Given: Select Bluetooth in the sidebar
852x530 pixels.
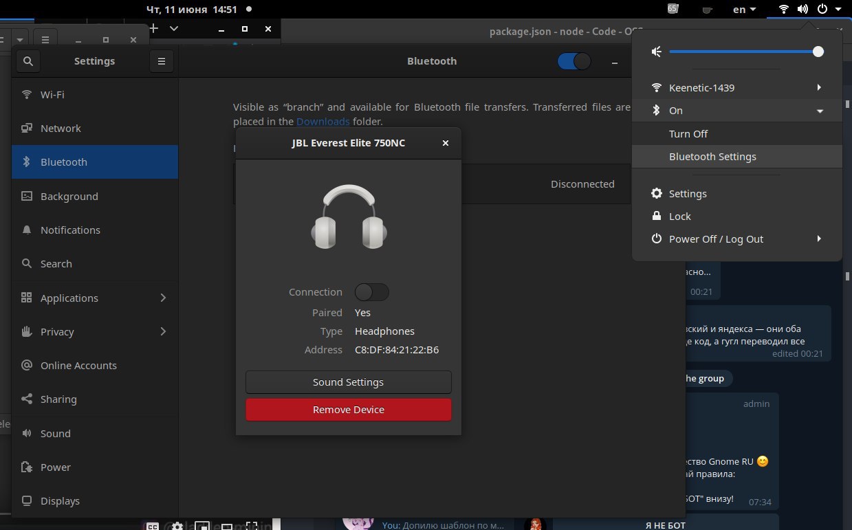Looking at the screenshot, I should point(95,162).
